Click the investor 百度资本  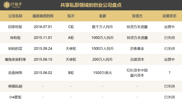[137, 60]
